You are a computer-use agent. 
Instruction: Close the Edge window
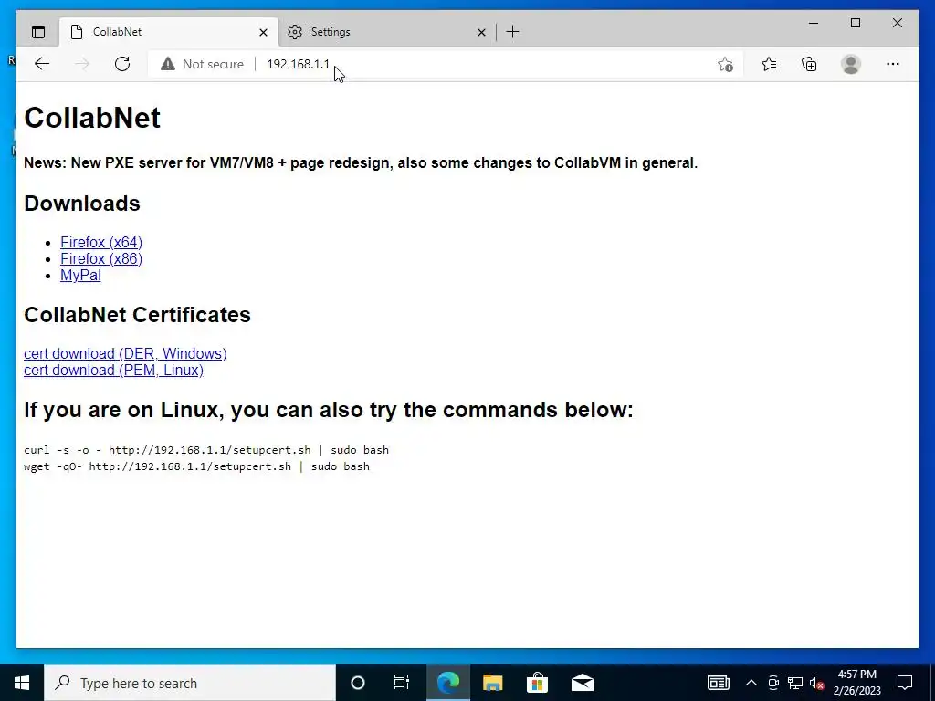[x=898, y=23]
